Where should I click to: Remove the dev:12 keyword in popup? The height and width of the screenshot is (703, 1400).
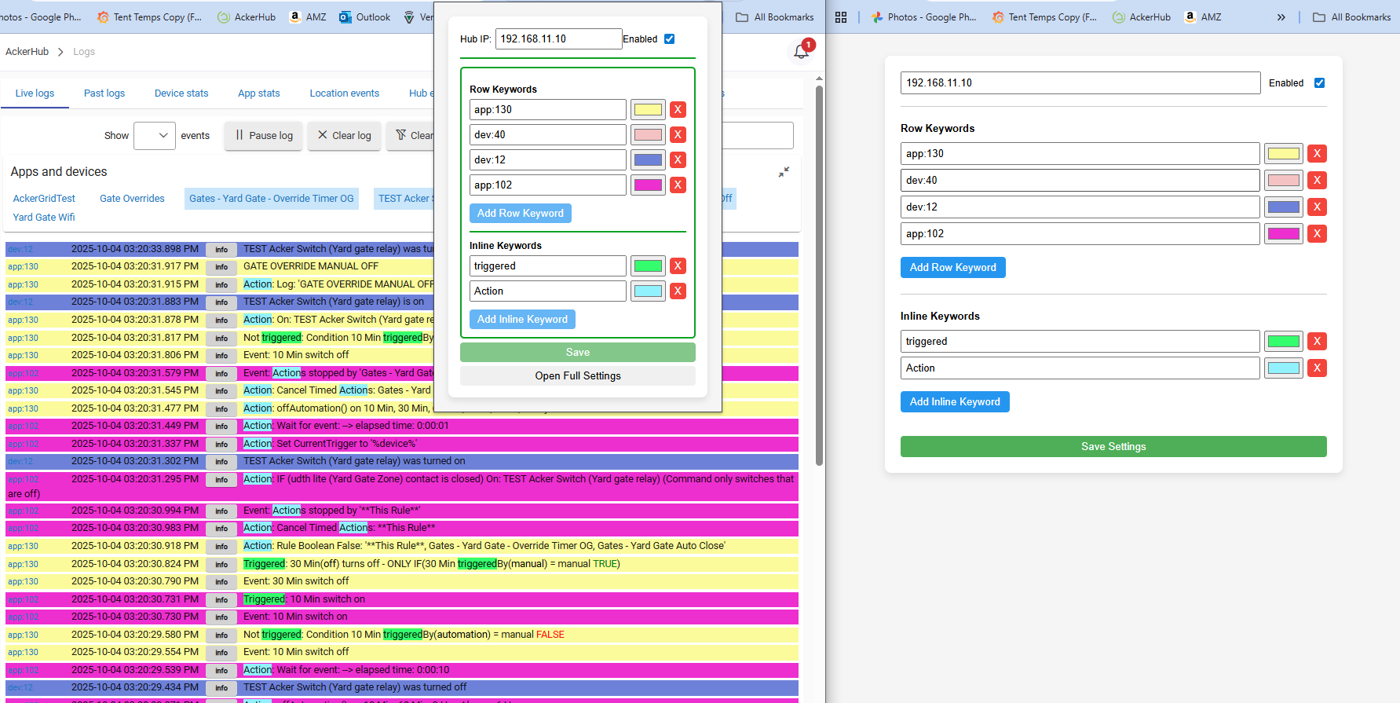pyautogui.click(x=678, y=160)
